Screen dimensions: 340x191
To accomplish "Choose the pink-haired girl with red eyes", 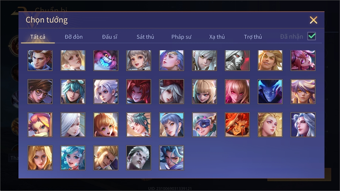I will pyautogui.click(x=237, y=92).
